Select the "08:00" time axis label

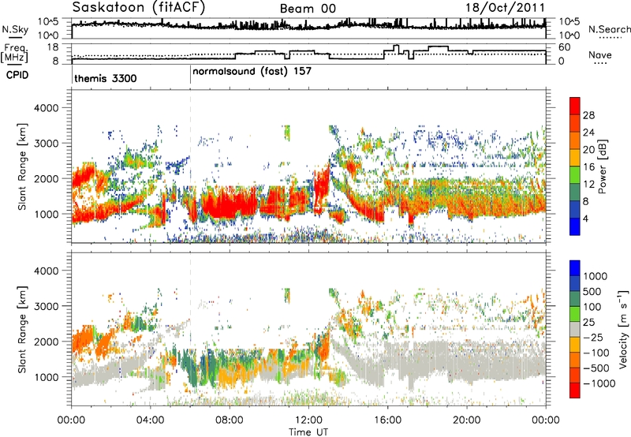[x=230, y=420]
